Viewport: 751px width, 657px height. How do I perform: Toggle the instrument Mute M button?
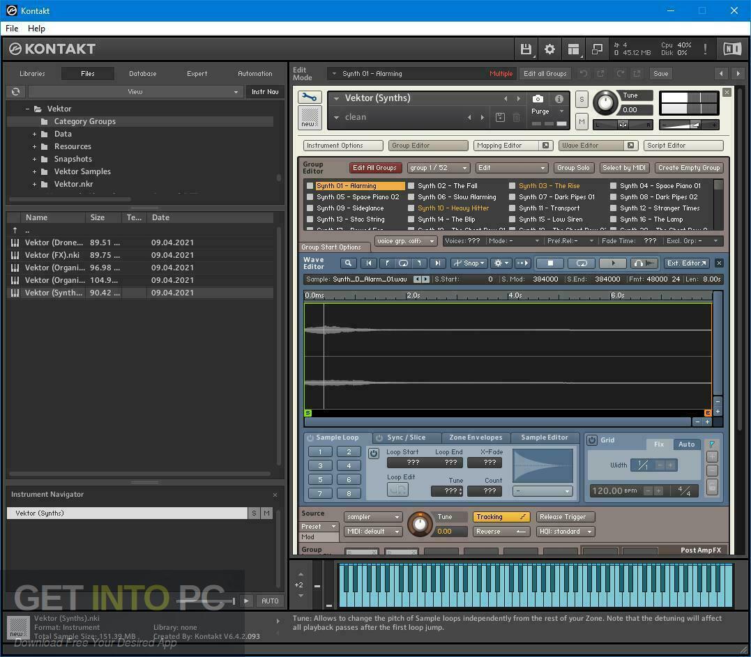click(582, 121)
